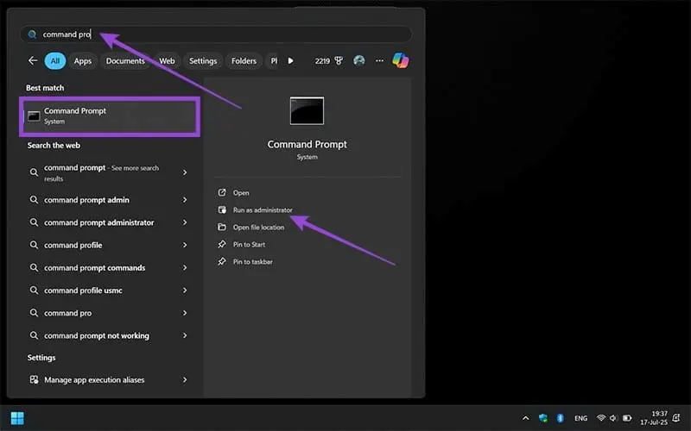Open web suggestion 'command prompt - See more search results'
691x431 pixels.
(x=109, y=172)
